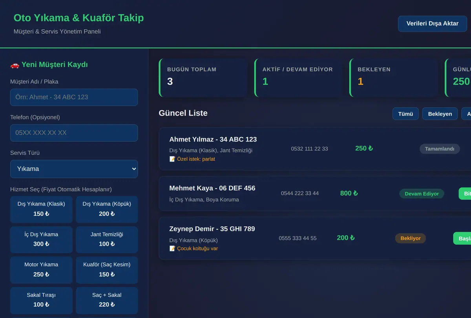Click the name Mehmet Kaya - 06 DEF 456
The height and width of the screenshot is (318, 471).
point(212,188)
